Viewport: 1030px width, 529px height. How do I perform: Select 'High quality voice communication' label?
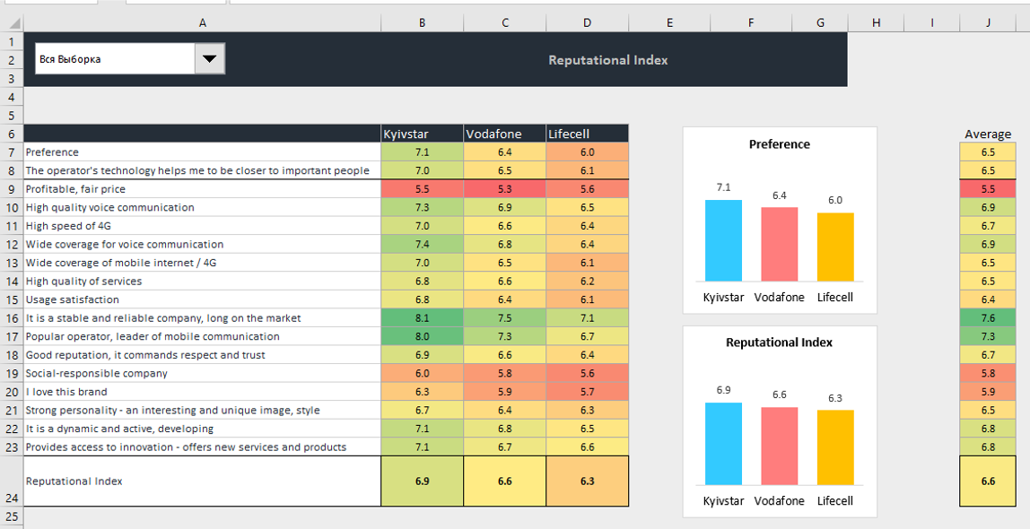203,207
